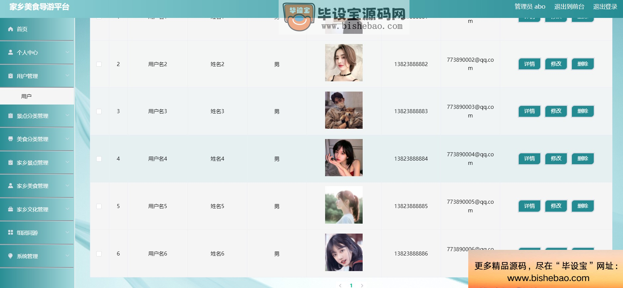
Task: Click 详情 button for 用户名3
Action: (x=530, y=111)
